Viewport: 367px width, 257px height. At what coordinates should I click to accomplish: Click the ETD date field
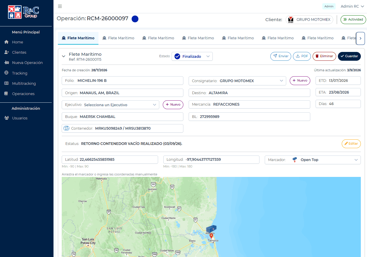338,80
